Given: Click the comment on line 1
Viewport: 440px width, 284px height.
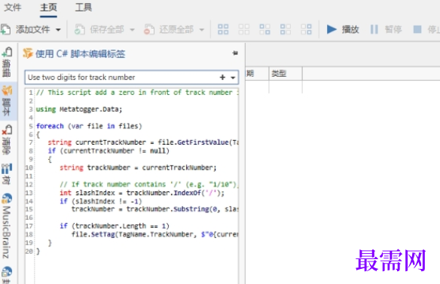Looking at the screenshot, I should 137,93.
